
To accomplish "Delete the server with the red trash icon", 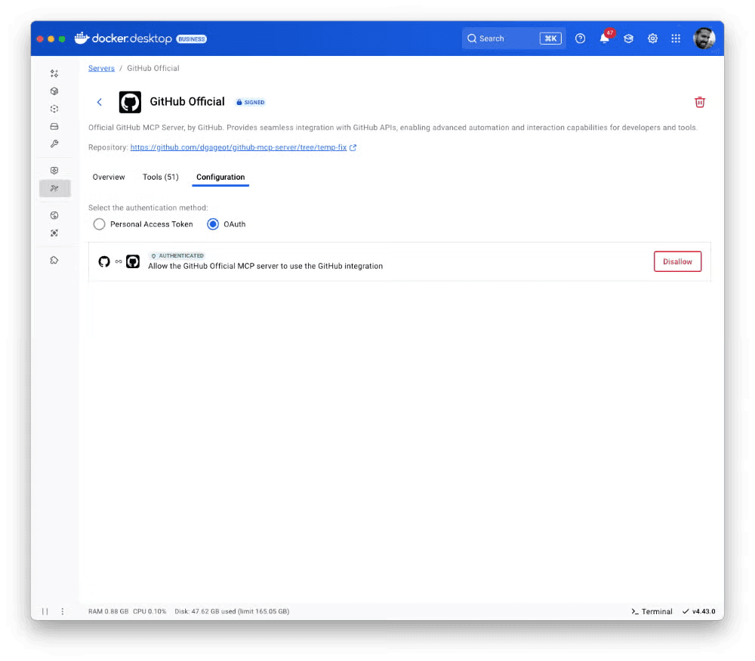I will click(x=700, y=102).
